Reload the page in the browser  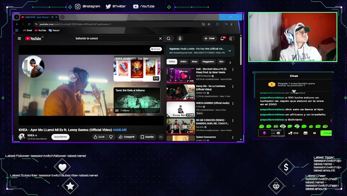(29, 24)
